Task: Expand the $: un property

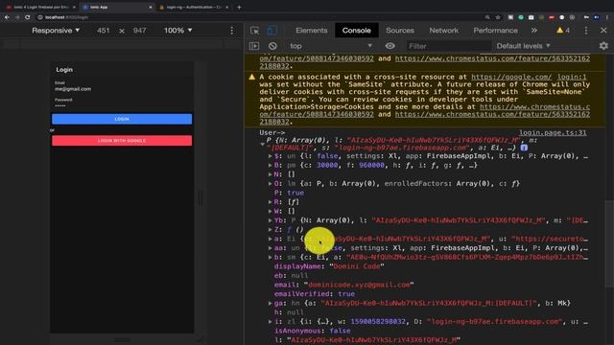Action: click(271, 156)
